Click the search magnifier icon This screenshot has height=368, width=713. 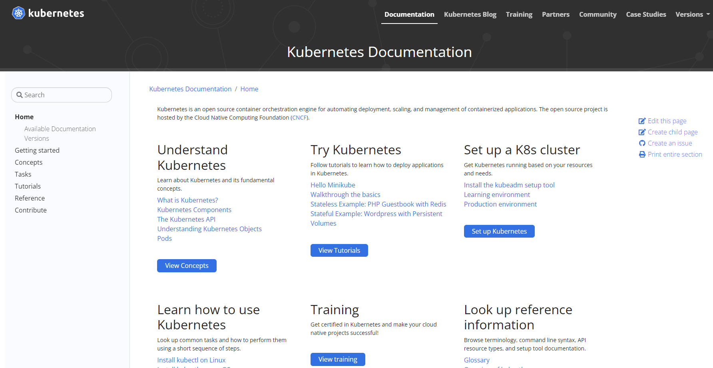19,95
